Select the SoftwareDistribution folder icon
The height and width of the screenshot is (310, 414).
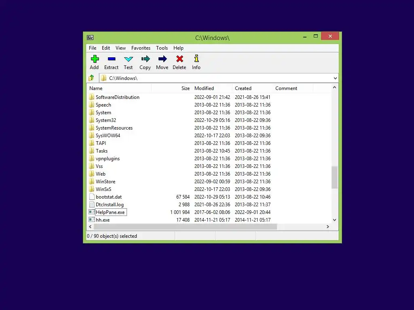92,97
